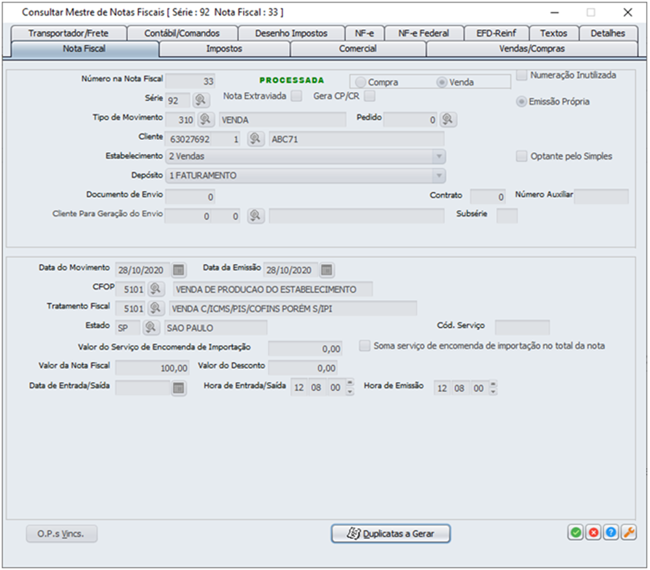Open lookup for Tipo de Movimento
The height and width of the screenshot is (570, 650).
pyautogui.click(x=206, y=119)
